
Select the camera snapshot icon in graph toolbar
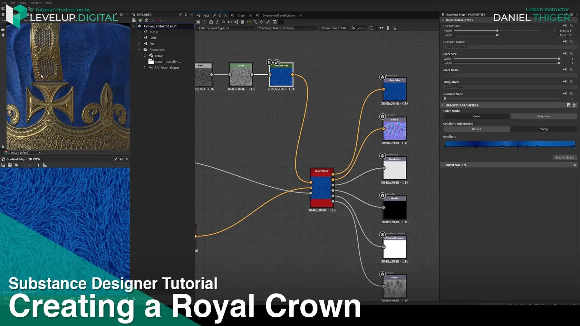211,22
